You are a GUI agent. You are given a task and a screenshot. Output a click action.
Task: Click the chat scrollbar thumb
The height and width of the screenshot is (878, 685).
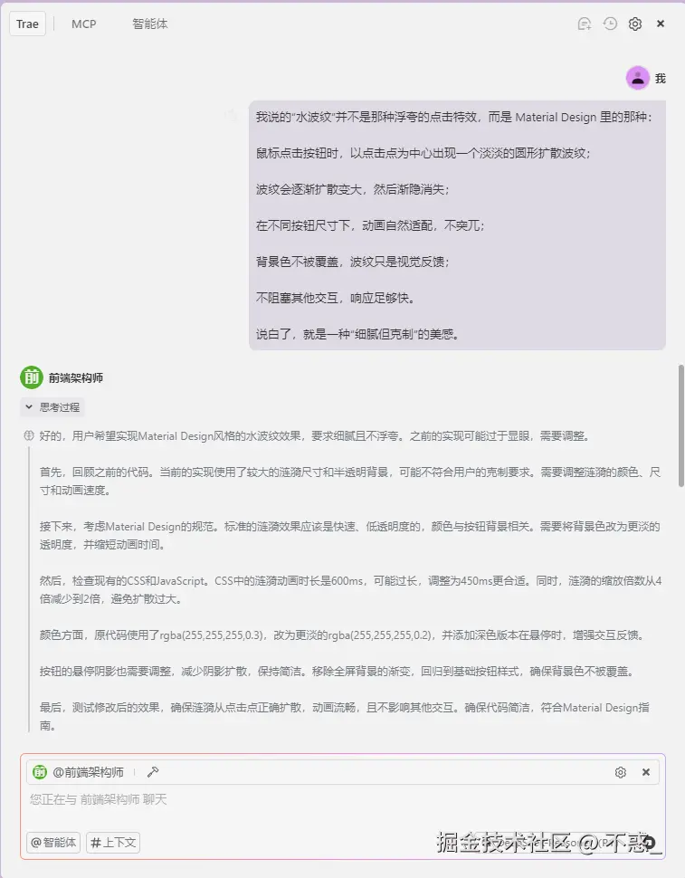pyautogui.click(x=681, y=425)
